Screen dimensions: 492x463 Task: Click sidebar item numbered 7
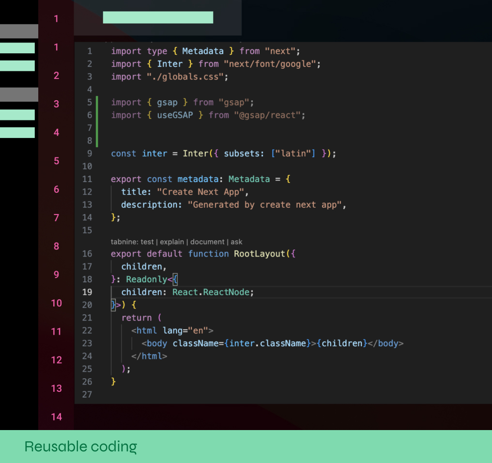(x=56, y=218)
